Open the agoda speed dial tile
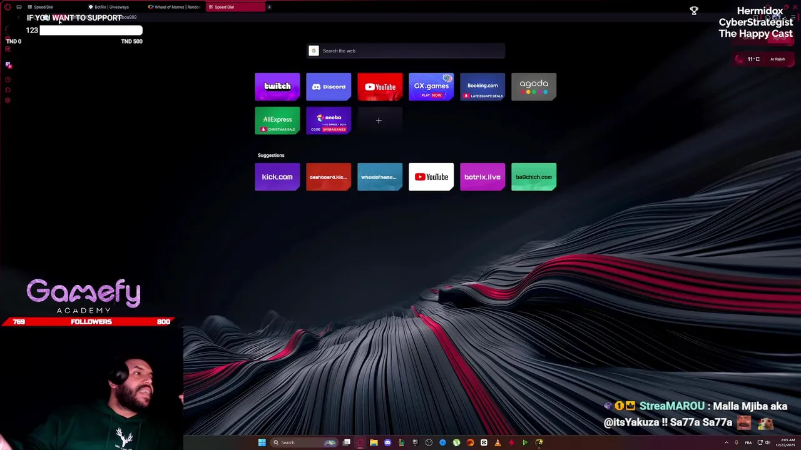The height and width of the screenshot is (450, 801). [534, 87]
